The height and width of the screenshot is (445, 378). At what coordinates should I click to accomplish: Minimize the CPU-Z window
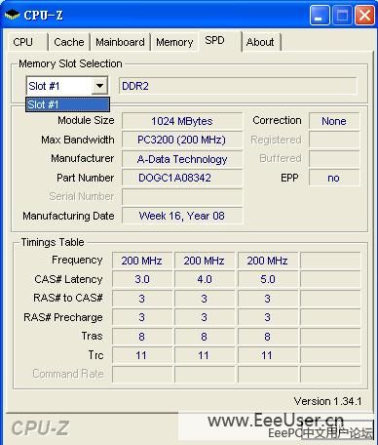point(320,15)
